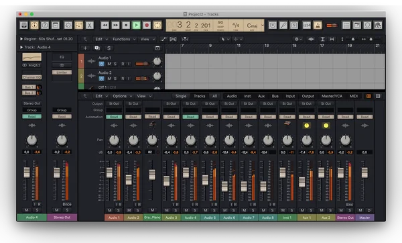The image size is (402, 243).
Task: Open the Library button in the control bar
Action: pos(24,26)
